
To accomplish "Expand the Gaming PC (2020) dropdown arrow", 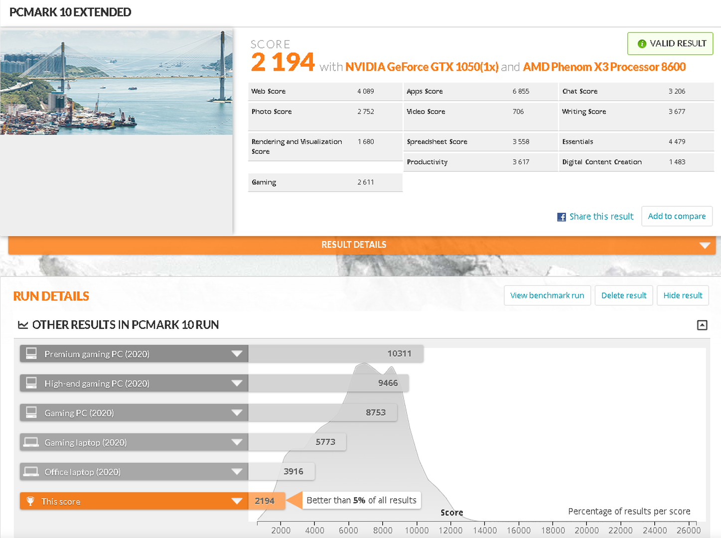I will point(237,412).
